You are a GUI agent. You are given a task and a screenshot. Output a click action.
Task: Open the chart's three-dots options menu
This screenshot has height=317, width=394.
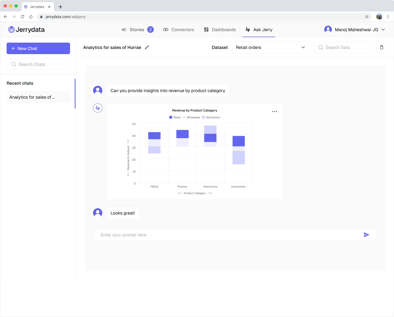tap(275, 111)
